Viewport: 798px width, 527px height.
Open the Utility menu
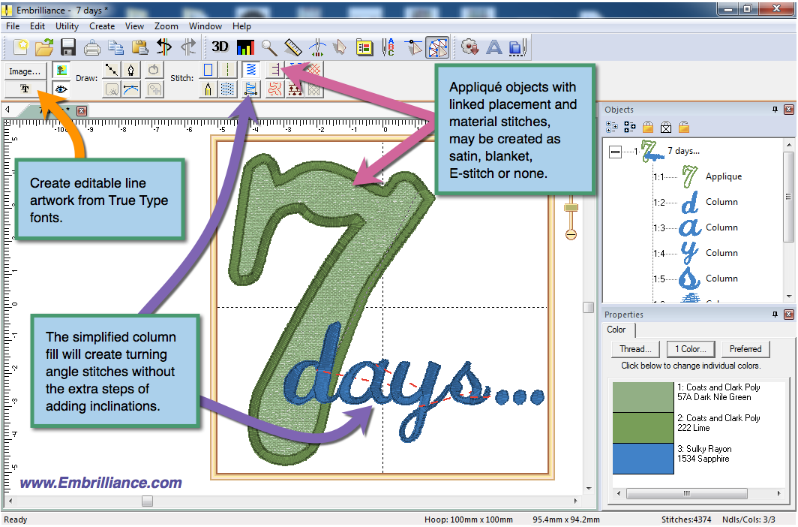click(67, 26)
